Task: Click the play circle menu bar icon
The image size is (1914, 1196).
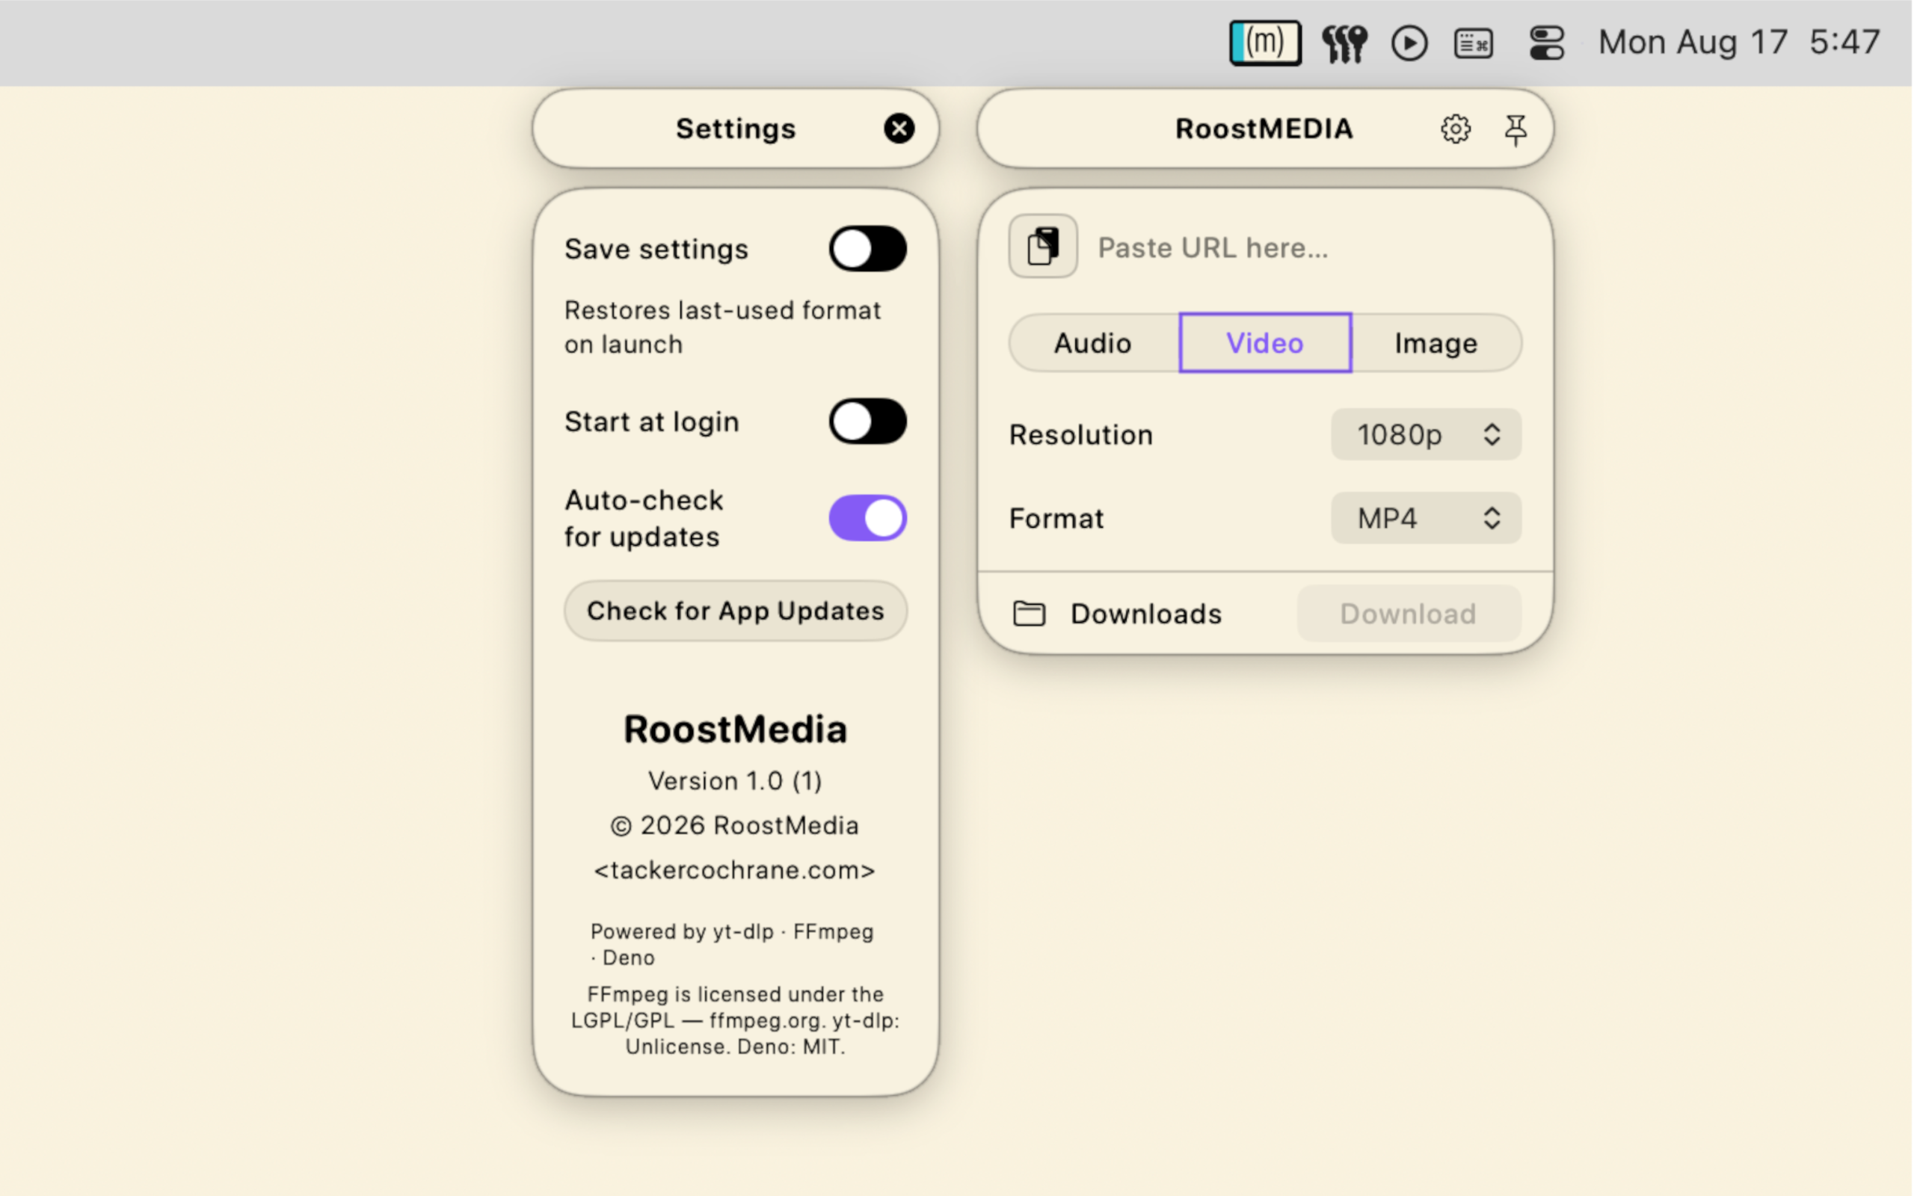Action: click(1409, 43)
